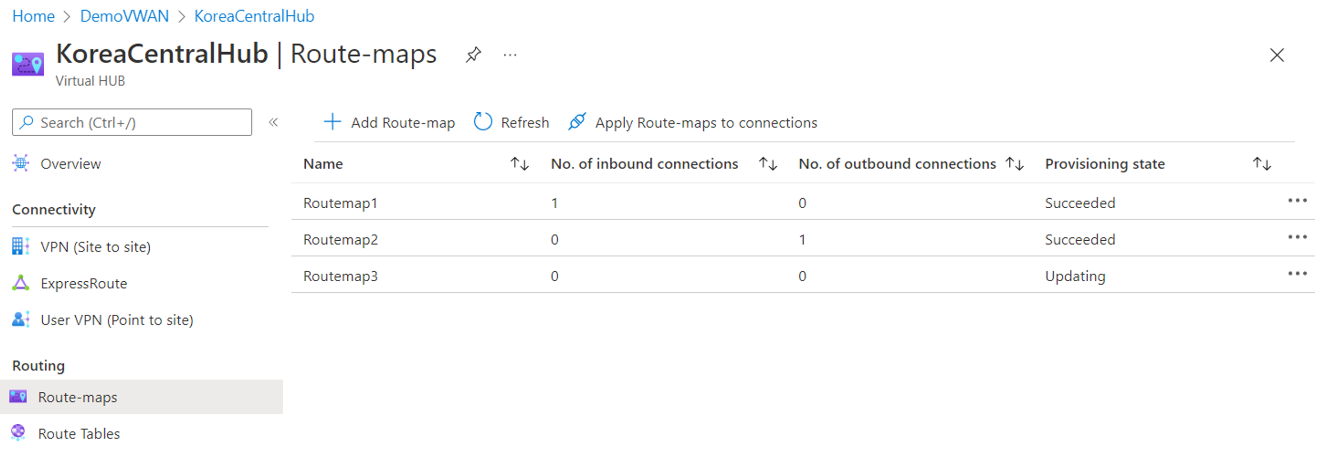
Task: Toggle sort on Provisioning state column
Action: [1263, 163]
